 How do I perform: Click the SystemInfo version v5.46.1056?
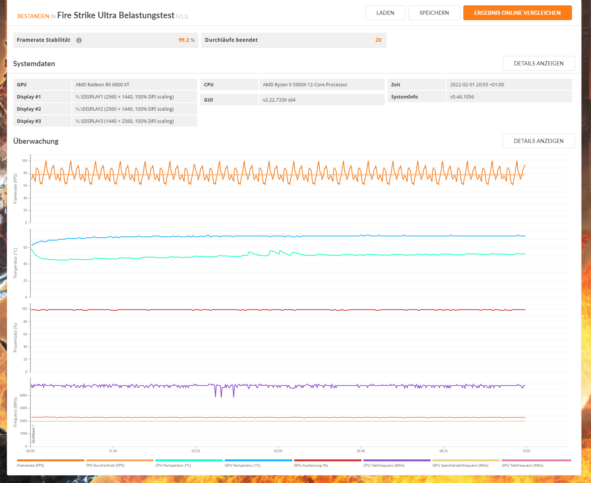pos(509,97)
